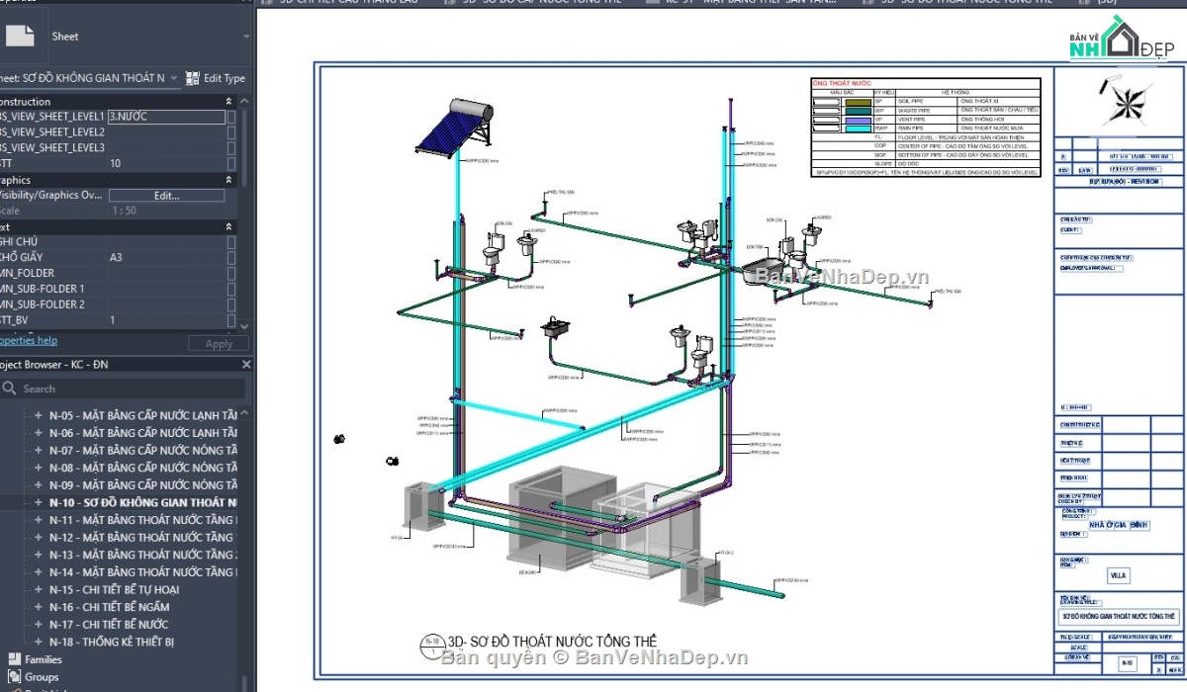
Task: Click associate button for GHI CHÚ row
Action: click(231, 242)
